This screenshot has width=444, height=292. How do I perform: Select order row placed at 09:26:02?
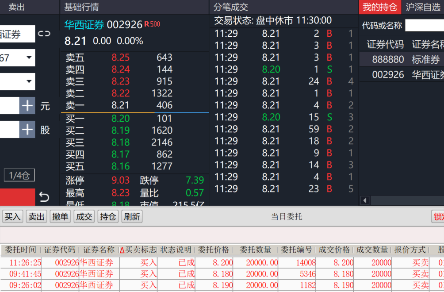[222, 285]
